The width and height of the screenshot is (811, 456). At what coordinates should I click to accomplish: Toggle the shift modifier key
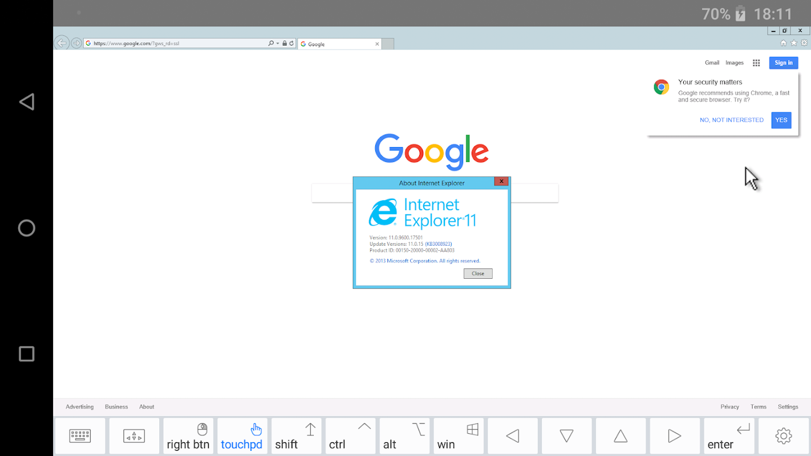coord(297,436)
